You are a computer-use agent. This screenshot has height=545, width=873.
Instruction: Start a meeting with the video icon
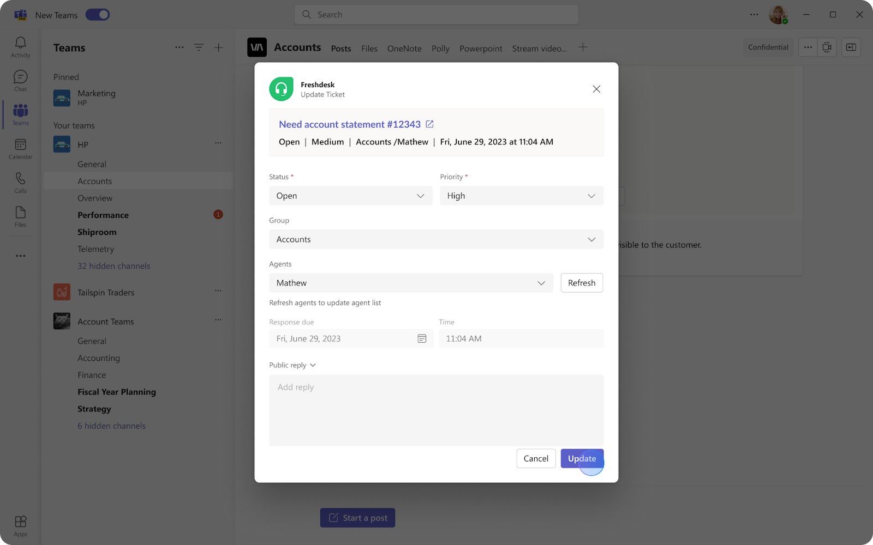pyautogui.click(x=827, y=47)
